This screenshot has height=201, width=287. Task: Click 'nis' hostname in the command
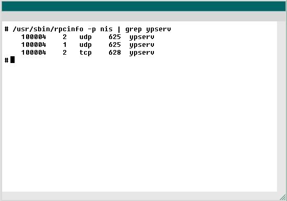106,29
